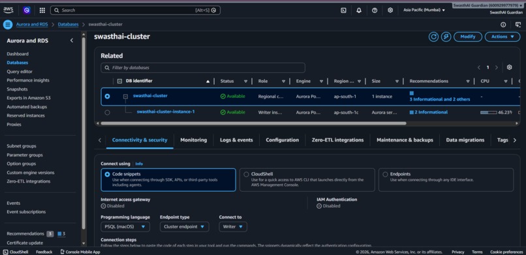Open Console Mobile App link in footer

point(80,252)
